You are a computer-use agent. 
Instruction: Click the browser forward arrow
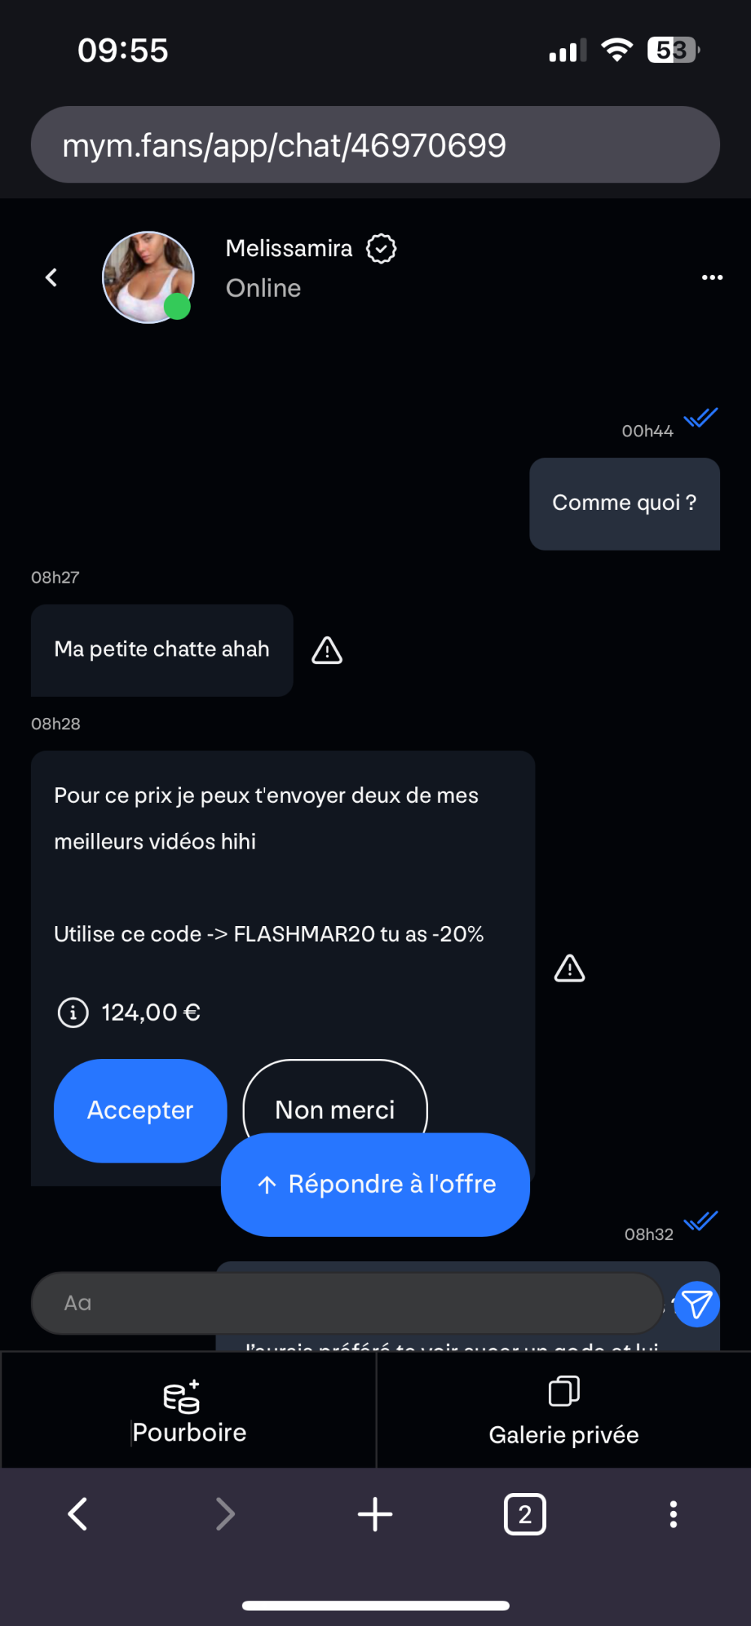click(225, 1514)
